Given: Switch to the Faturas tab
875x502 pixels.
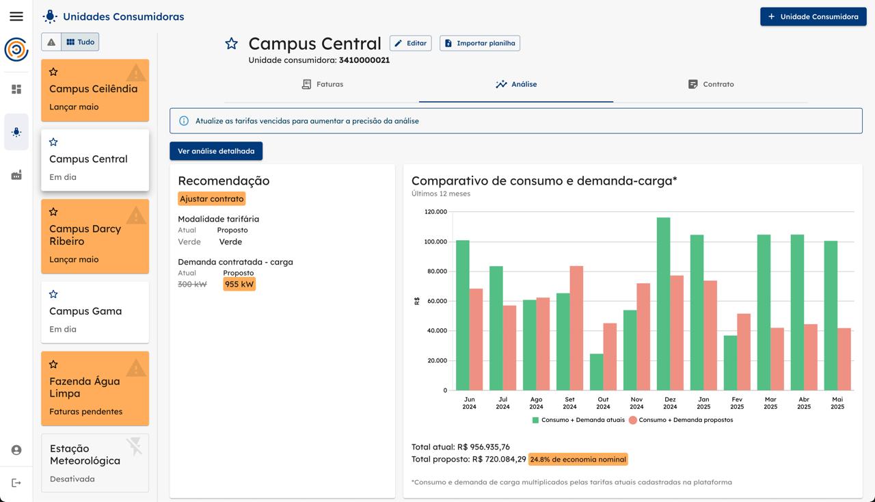Looking at the screenshot, I should (x=323, y=84).
